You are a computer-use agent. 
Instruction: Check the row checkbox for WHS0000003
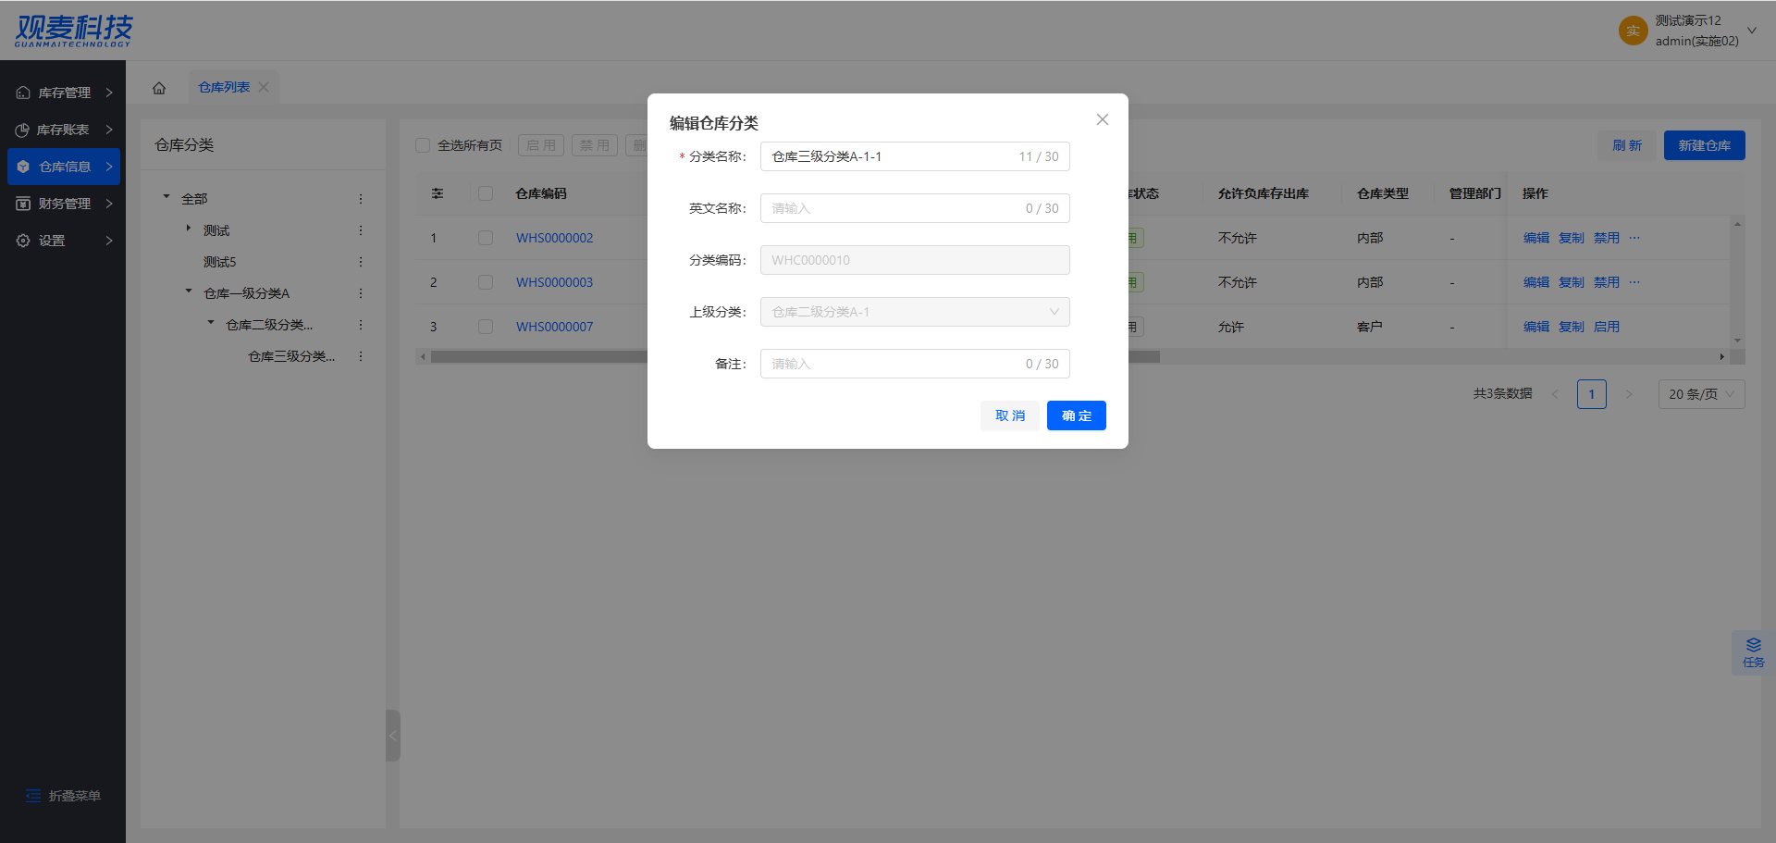click(486, 282)
